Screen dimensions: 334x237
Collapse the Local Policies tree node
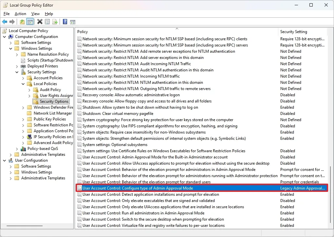[23, 83]
